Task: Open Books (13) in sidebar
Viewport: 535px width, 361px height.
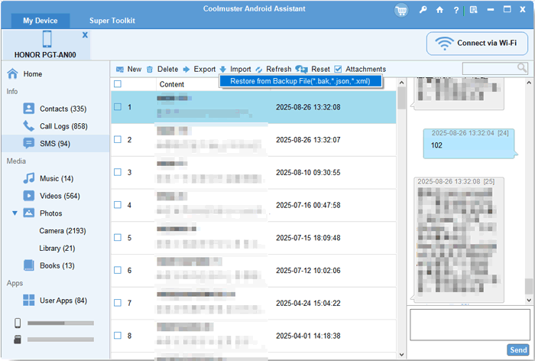Action: (x=49, y=265)
